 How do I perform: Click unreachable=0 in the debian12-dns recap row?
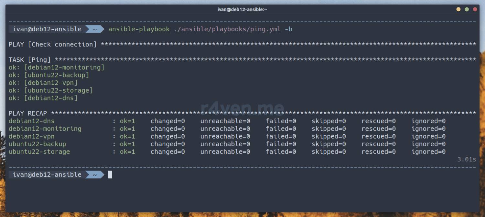pyautogui.click(x=225, y=121)
